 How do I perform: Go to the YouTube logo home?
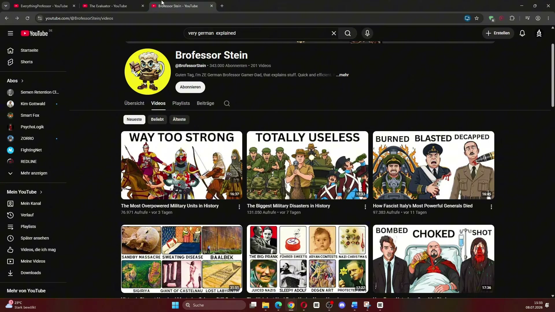pyautogui.click(x=34, y=33)
